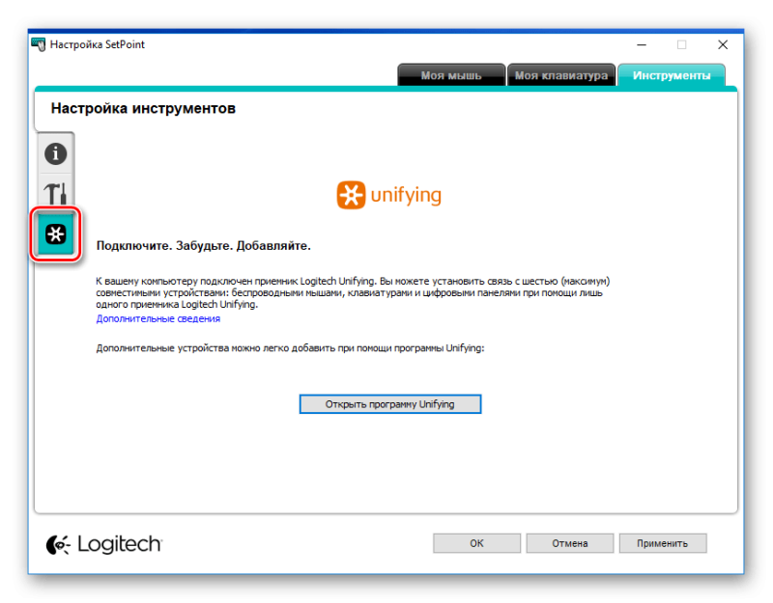Open the Дополнительные сведения link
Viewport: 773px width, 603px height.
157,318
